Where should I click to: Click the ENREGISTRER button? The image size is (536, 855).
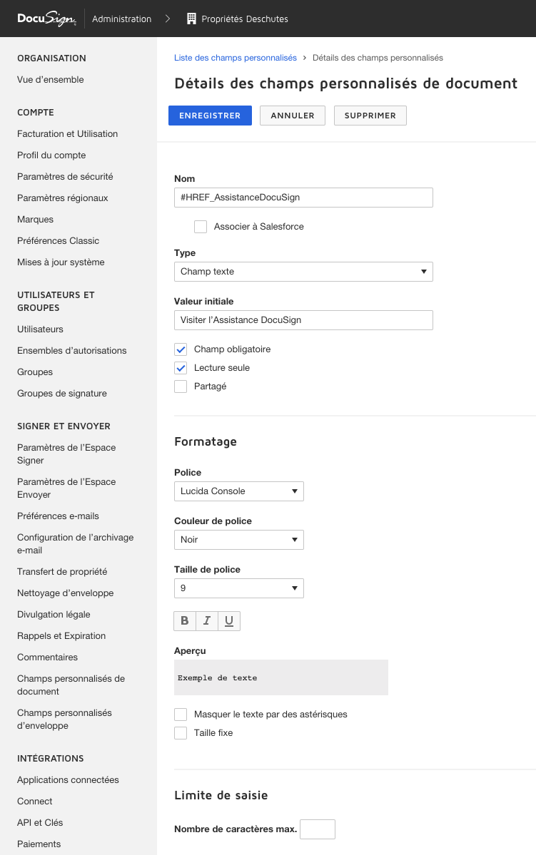click(x=210, y=115)
